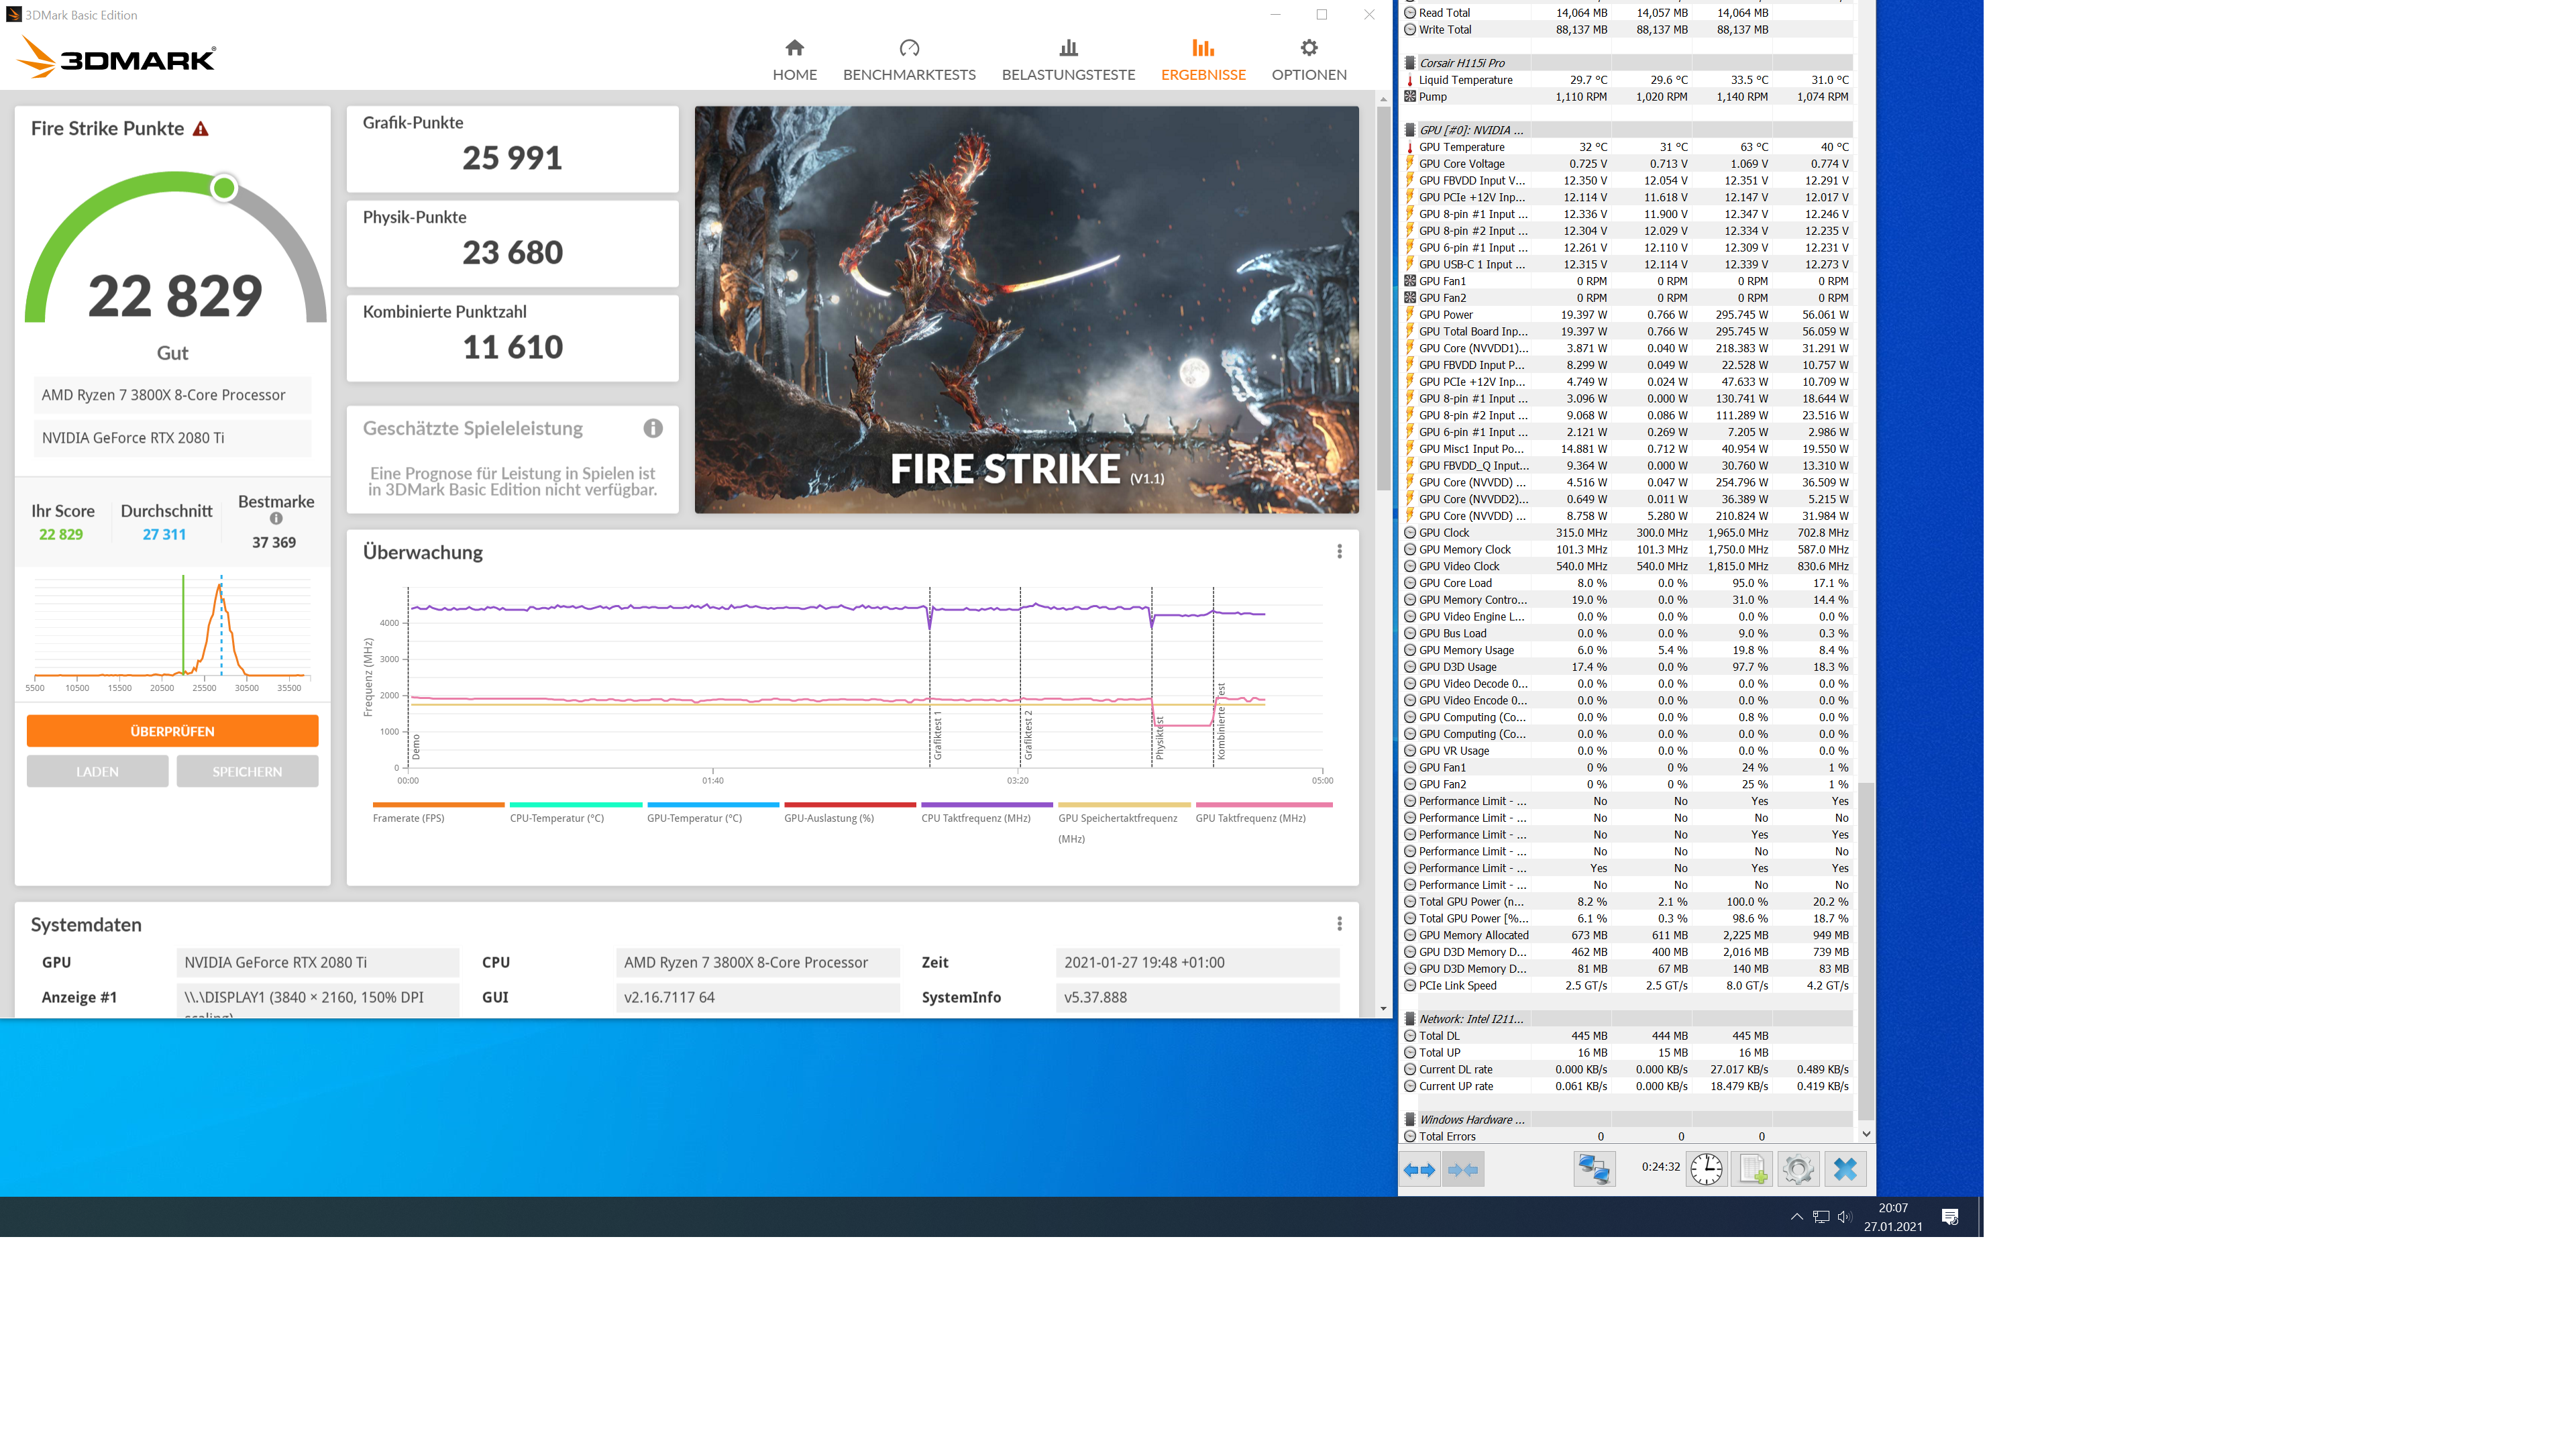This screenshot has height=1449, width=2576.
Task: Toggle the CPU Taktfrequenz legend series
Action: point(975,817)
